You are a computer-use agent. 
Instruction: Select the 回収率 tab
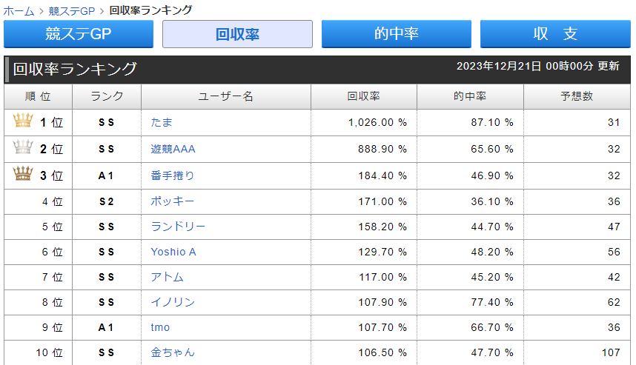tap(237, 34)
